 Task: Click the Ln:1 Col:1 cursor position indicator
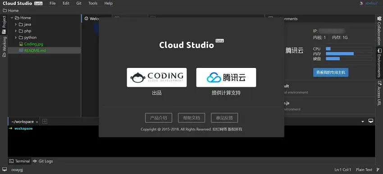click(x=343, y=170)
